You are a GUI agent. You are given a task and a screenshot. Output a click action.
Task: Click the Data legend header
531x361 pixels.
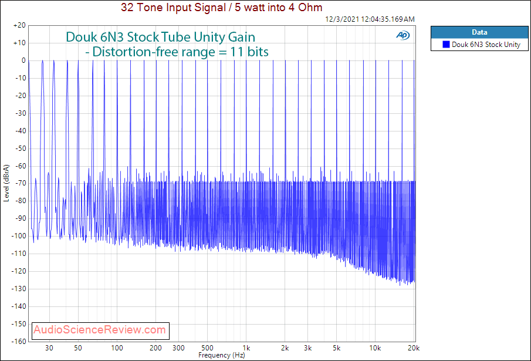pyautogui.click(x=479, y=32)
